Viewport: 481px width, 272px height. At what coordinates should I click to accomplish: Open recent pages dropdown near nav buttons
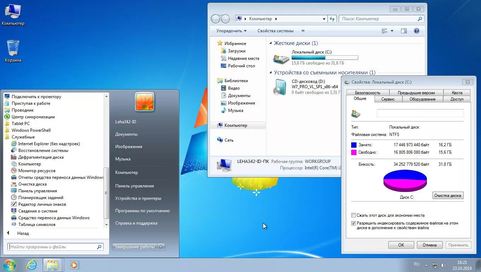(x=232, y=19)
